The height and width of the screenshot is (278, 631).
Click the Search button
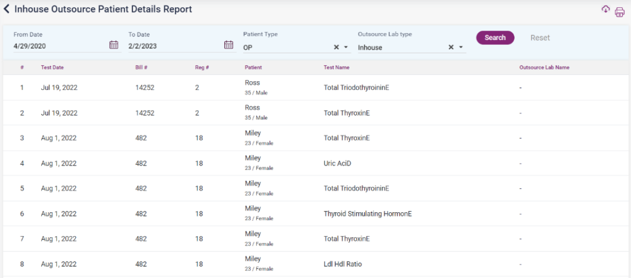click(495, 38)
